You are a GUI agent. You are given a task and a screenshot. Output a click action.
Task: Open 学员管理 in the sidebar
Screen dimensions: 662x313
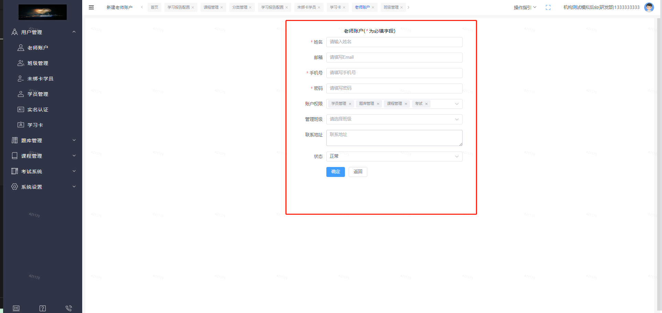click(43, 94)
